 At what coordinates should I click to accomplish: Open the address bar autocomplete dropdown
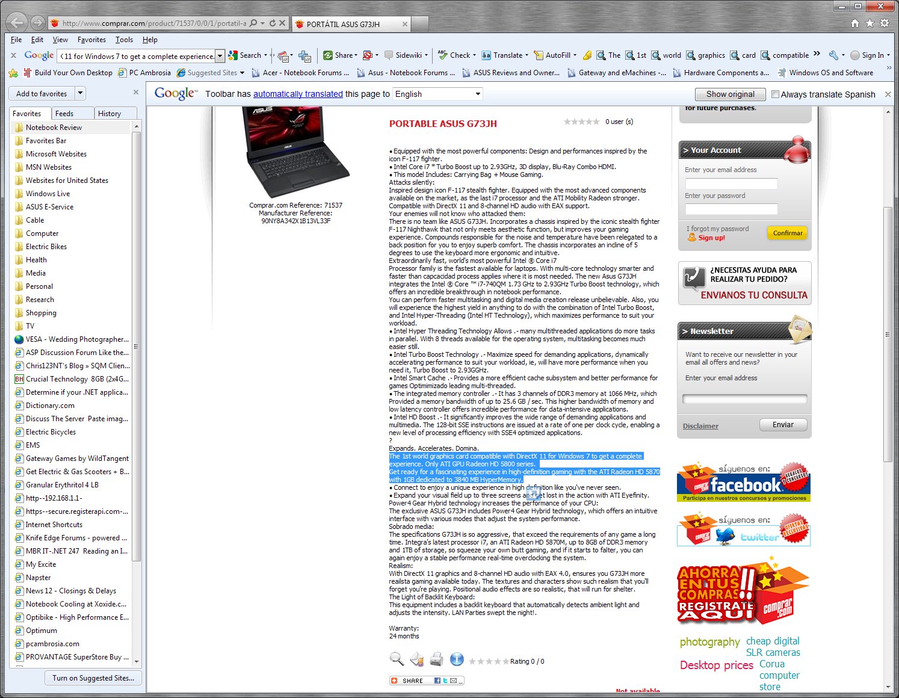point(263,23)
